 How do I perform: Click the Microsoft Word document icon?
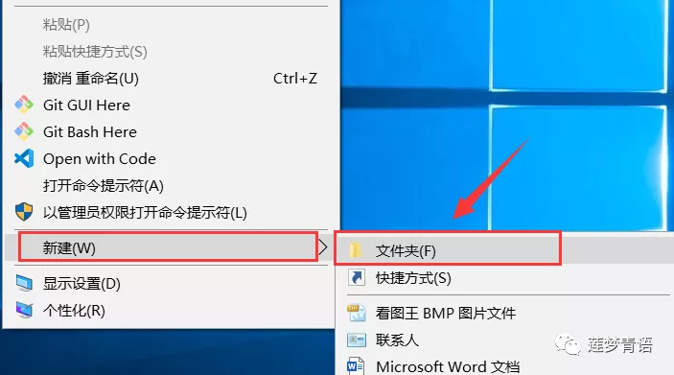pyautogui.click(x=356, y=366)
